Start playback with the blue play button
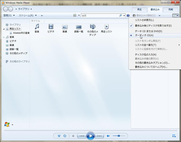The width and height of the screenshot is (181, 142). (x=91, y=136)
